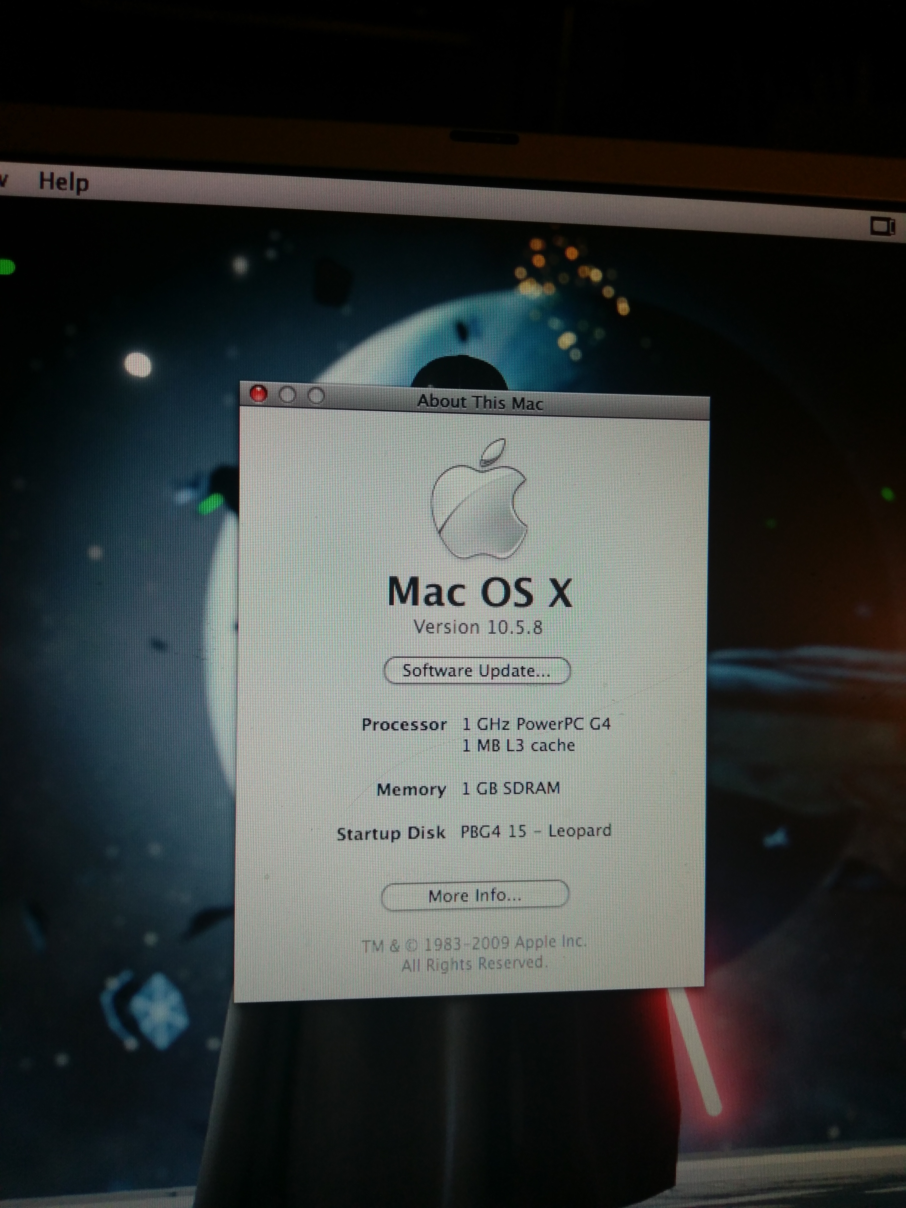Click the Processor label
Image resolution: width=906 pixels, height=1208 pixels.
(404, 725)
